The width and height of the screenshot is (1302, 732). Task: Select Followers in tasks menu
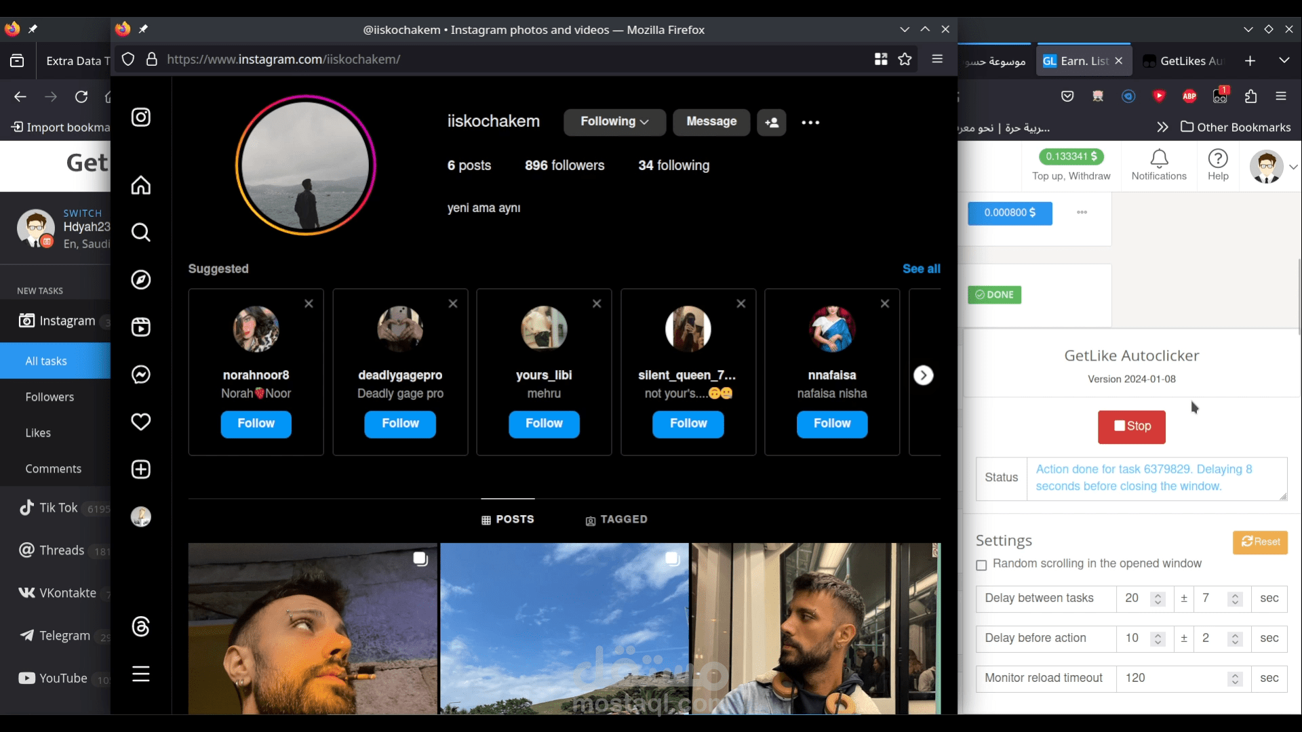click(50, 397)
